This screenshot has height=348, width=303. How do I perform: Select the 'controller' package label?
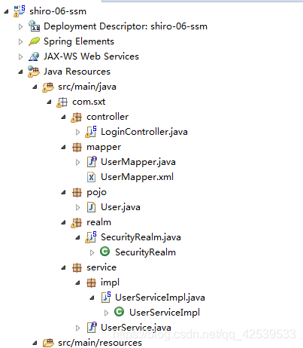point(108,117)
